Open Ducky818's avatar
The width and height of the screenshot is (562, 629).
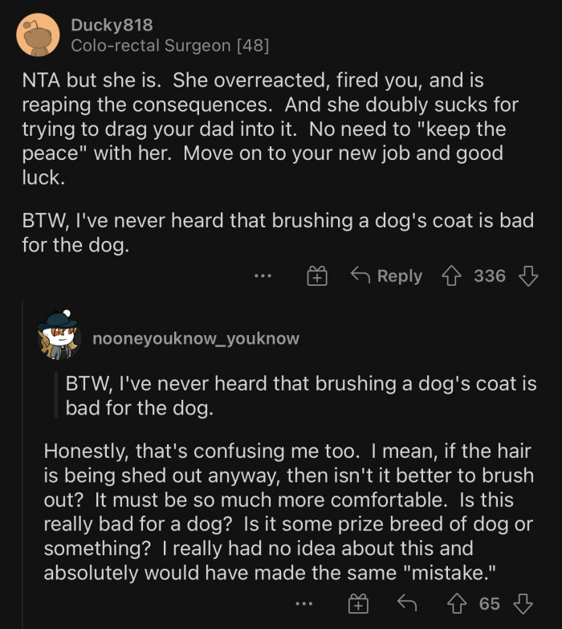pos(38,36)
